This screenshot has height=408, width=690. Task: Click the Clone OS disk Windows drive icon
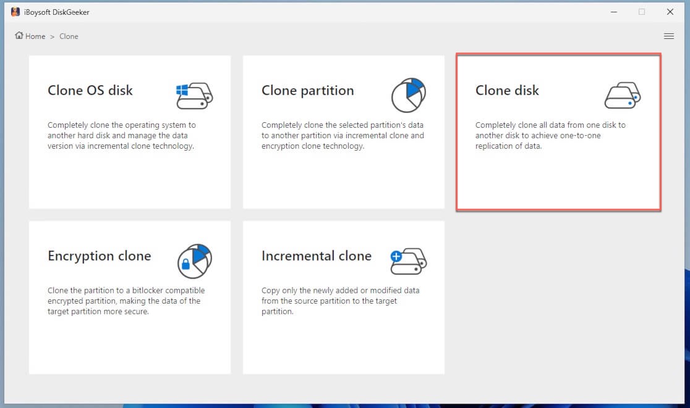[x=194, y=95]
